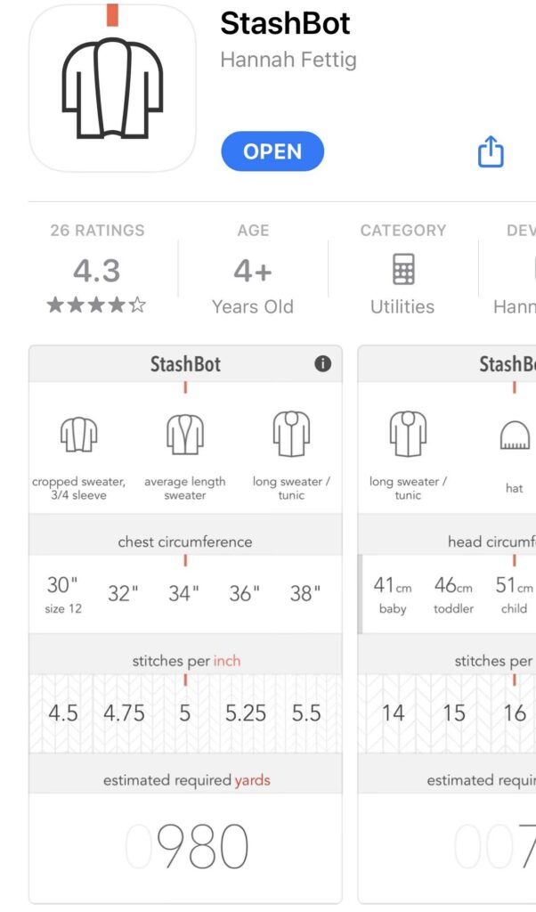Choose 34" chest circumference
Viewport: 536px width, 912px height.
pyautogui.click(x=183, y=593)
